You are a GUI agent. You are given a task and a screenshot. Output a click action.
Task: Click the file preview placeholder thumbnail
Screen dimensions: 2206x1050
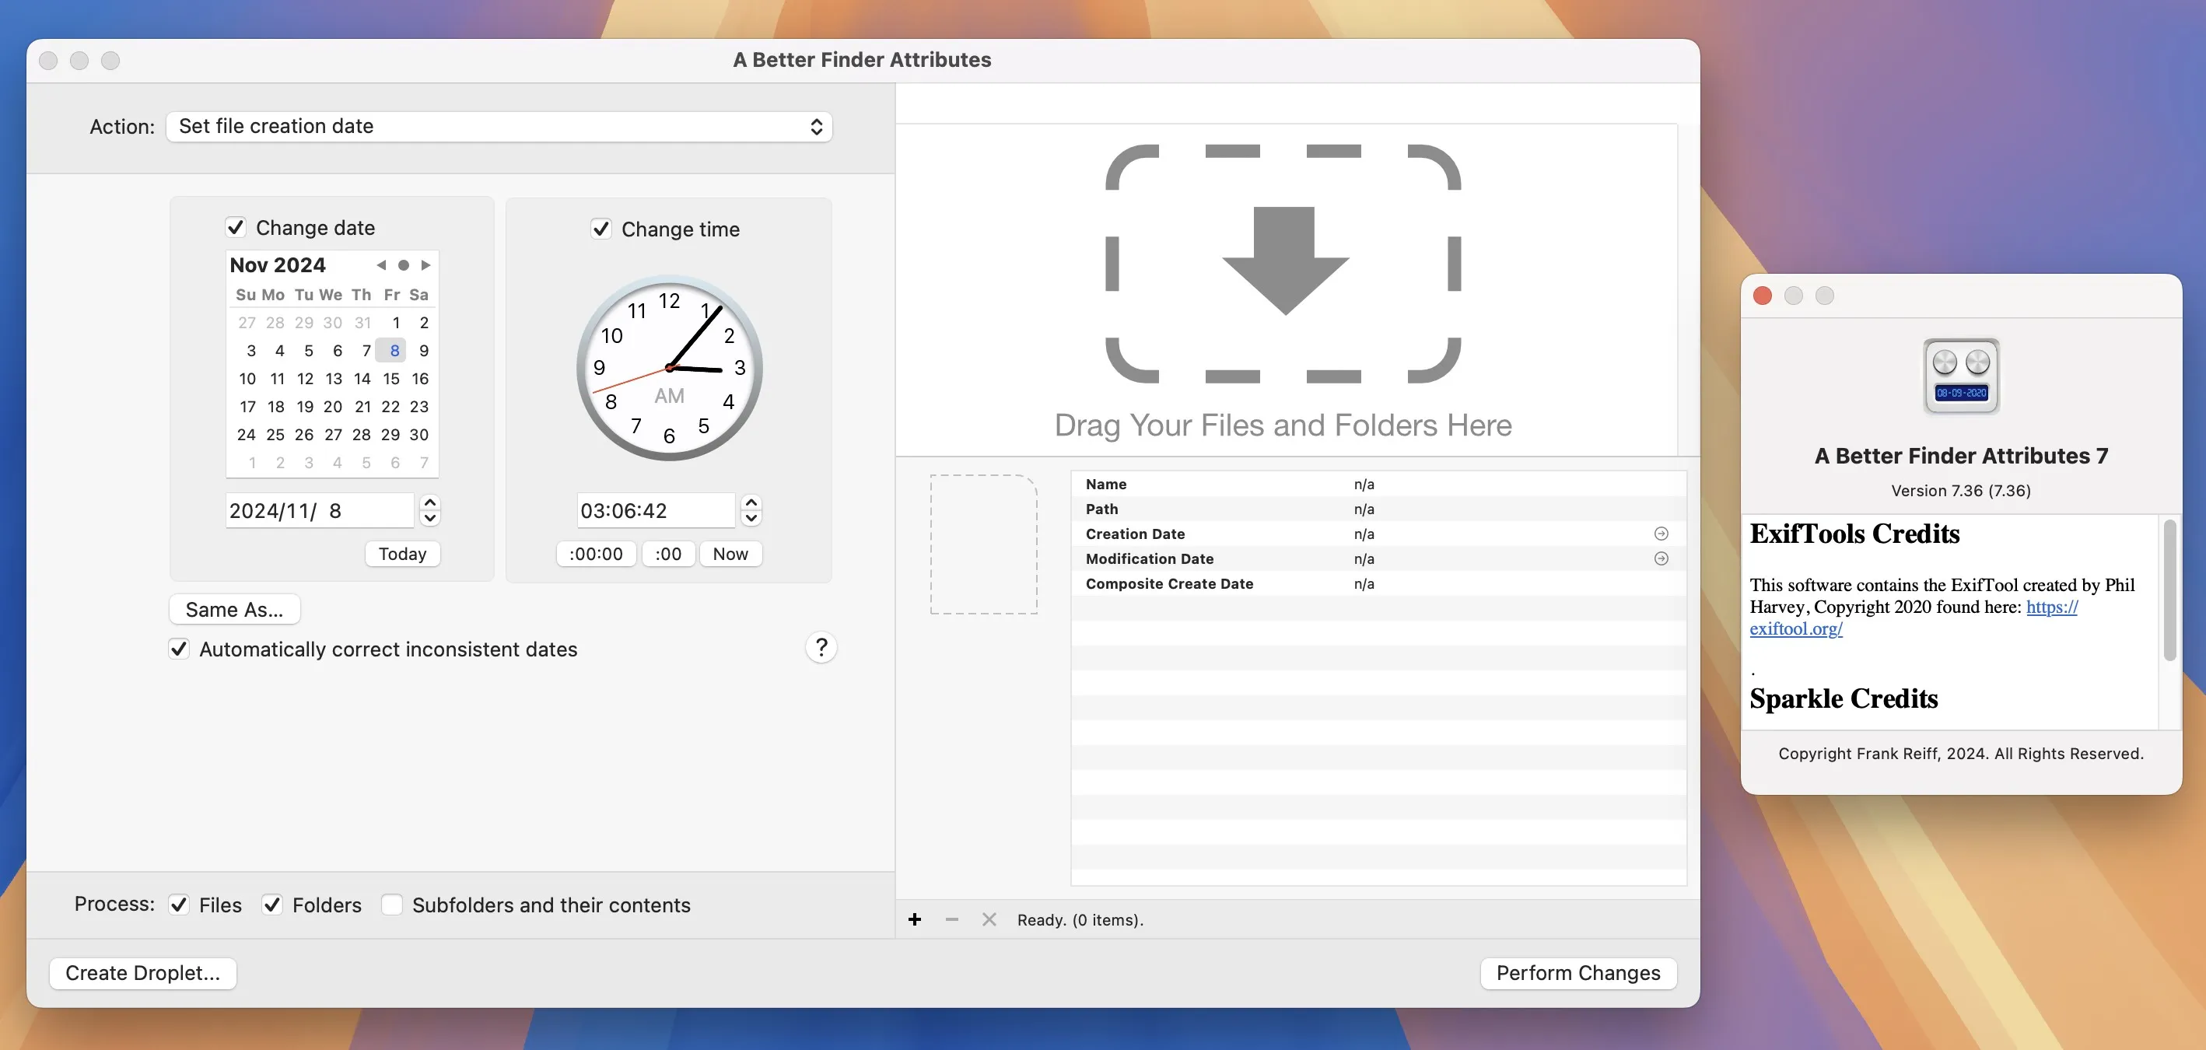coord(983,544)
